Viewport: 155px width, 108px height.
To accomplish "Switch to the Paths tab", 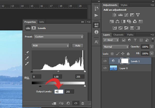I will point(130,35).
